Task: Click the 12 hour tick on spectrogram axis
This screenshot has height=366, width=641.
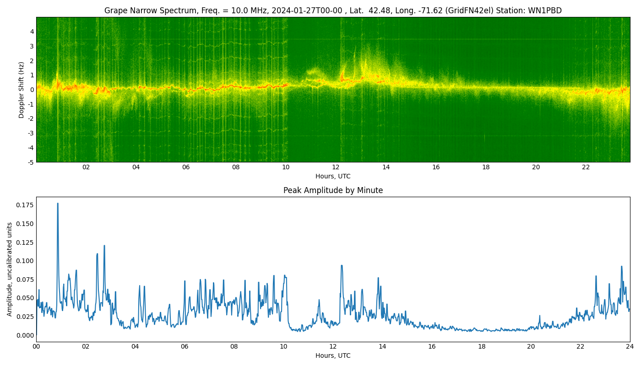Action: pos(336,167)
